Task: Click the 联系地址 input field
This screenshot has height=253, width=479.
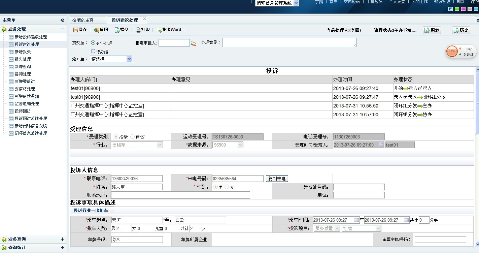Action: (x=180, y=195)
